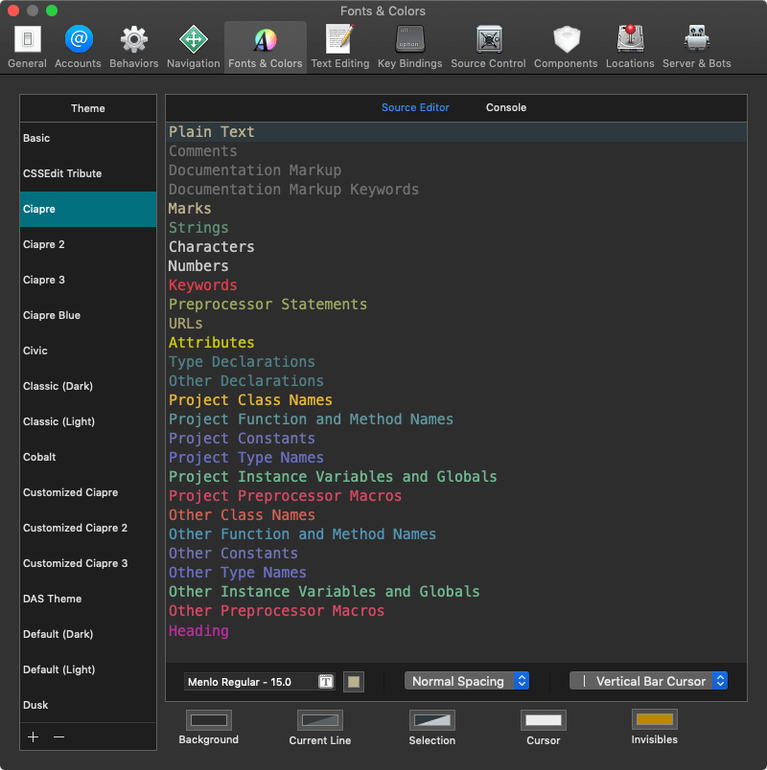Image resolution: width=767 pixels, height=770 pixels.
Task: Select the Project Constants row
Action: (x=456, y=438)
